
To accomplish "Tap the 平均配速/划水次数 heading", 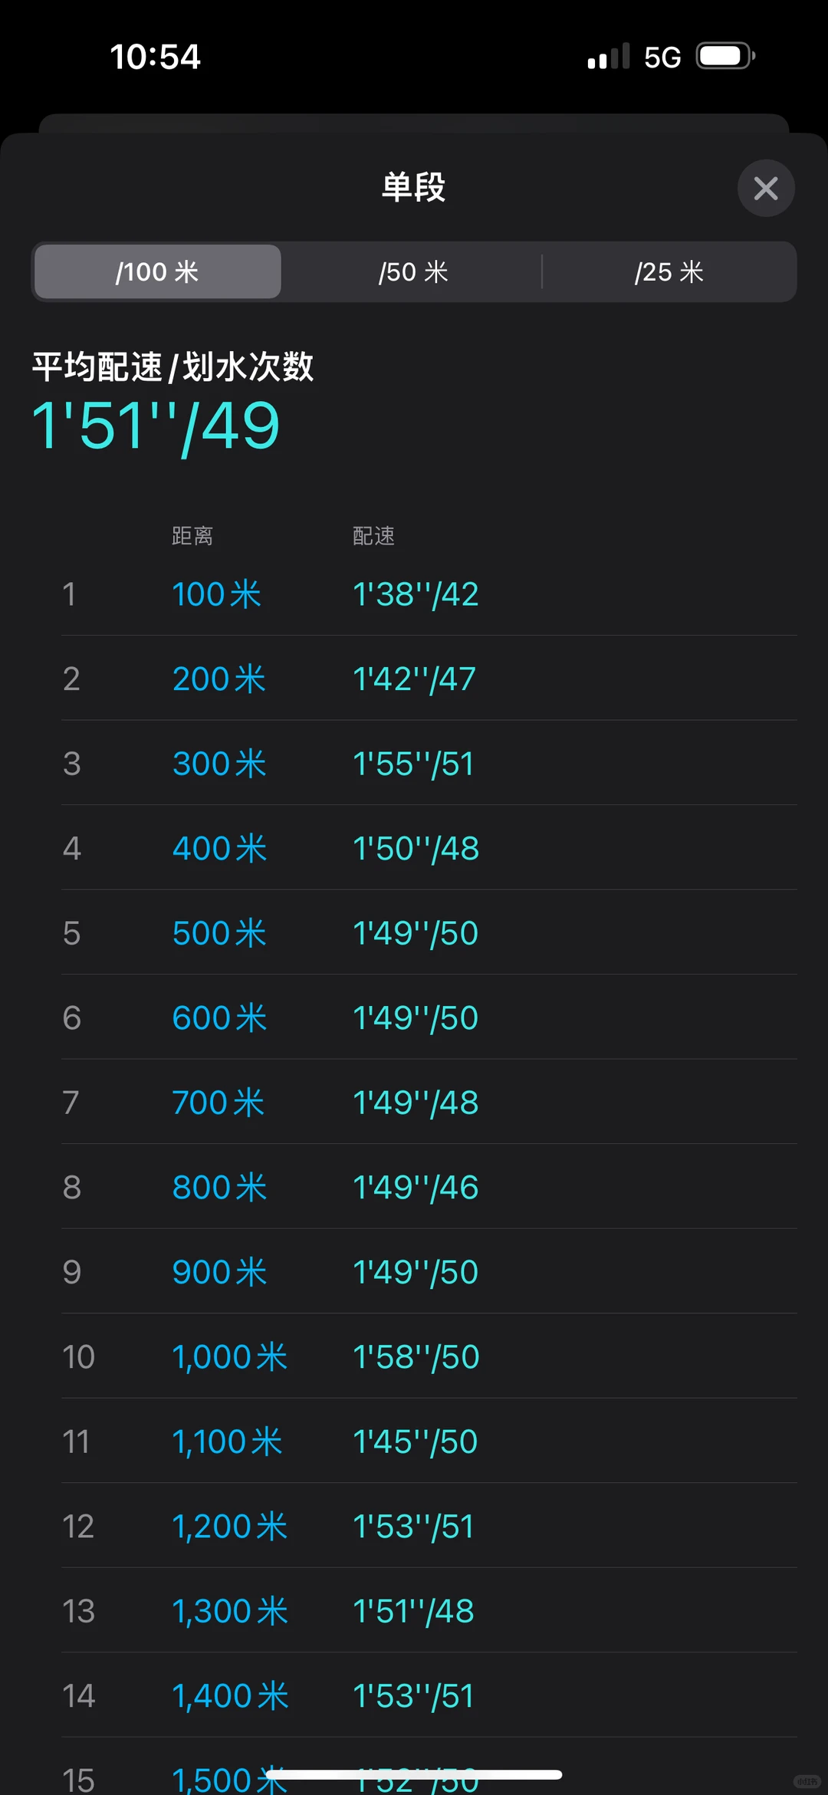I will pyautogui.click(x=172, y=367).
